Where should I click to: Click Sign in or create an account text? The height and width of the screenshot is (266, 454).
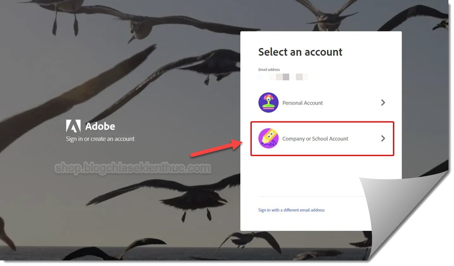click(100, 139)
